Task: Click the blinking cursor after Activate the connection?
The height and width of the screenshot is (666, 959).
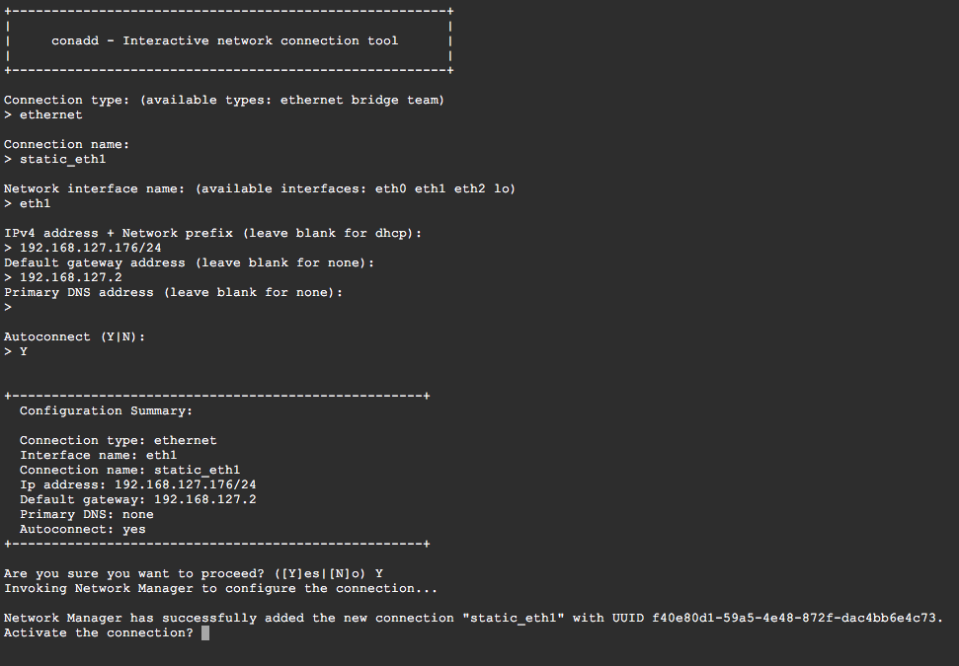Action: 205,633
